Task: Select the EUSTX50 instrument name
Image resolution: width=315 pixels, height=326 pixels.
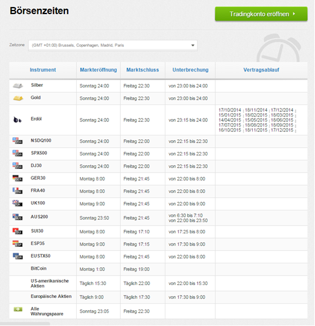Action: pos(40,256)
